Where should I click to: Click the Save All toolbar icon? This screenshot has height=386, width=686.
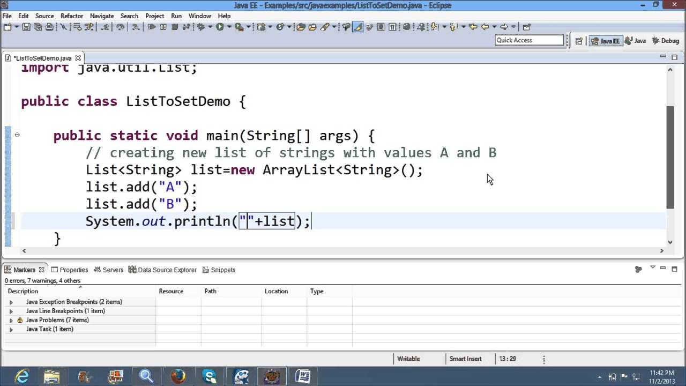pyautogui.click(x=38, y=27)
